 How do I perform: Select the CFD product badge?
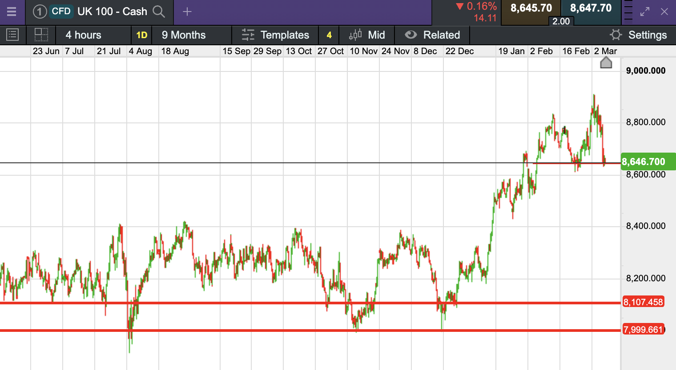pos(61,12)
